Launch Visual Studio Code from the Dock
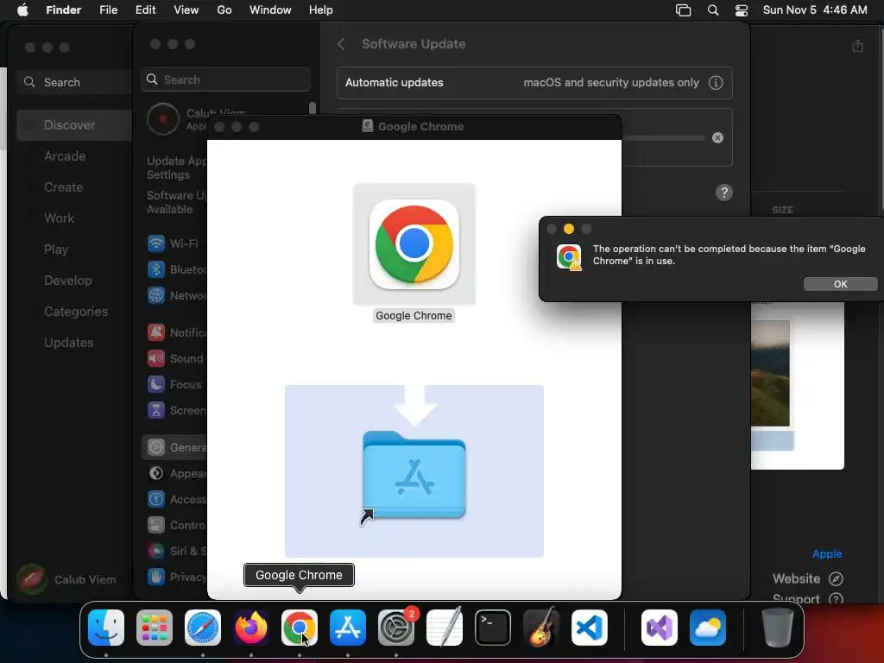 [x=589, y=628]
